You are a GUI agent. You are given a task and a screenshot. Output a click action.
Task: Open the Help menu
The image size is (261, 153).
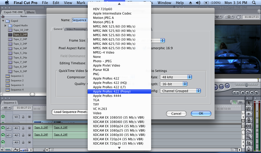pyautogui.click(x=180, y=3)
